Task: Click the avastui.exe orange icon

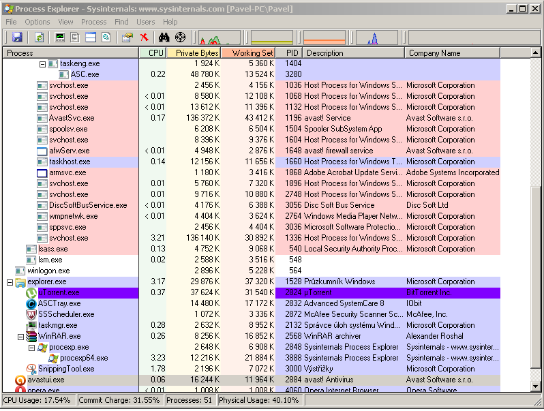Action: (20, 380)
